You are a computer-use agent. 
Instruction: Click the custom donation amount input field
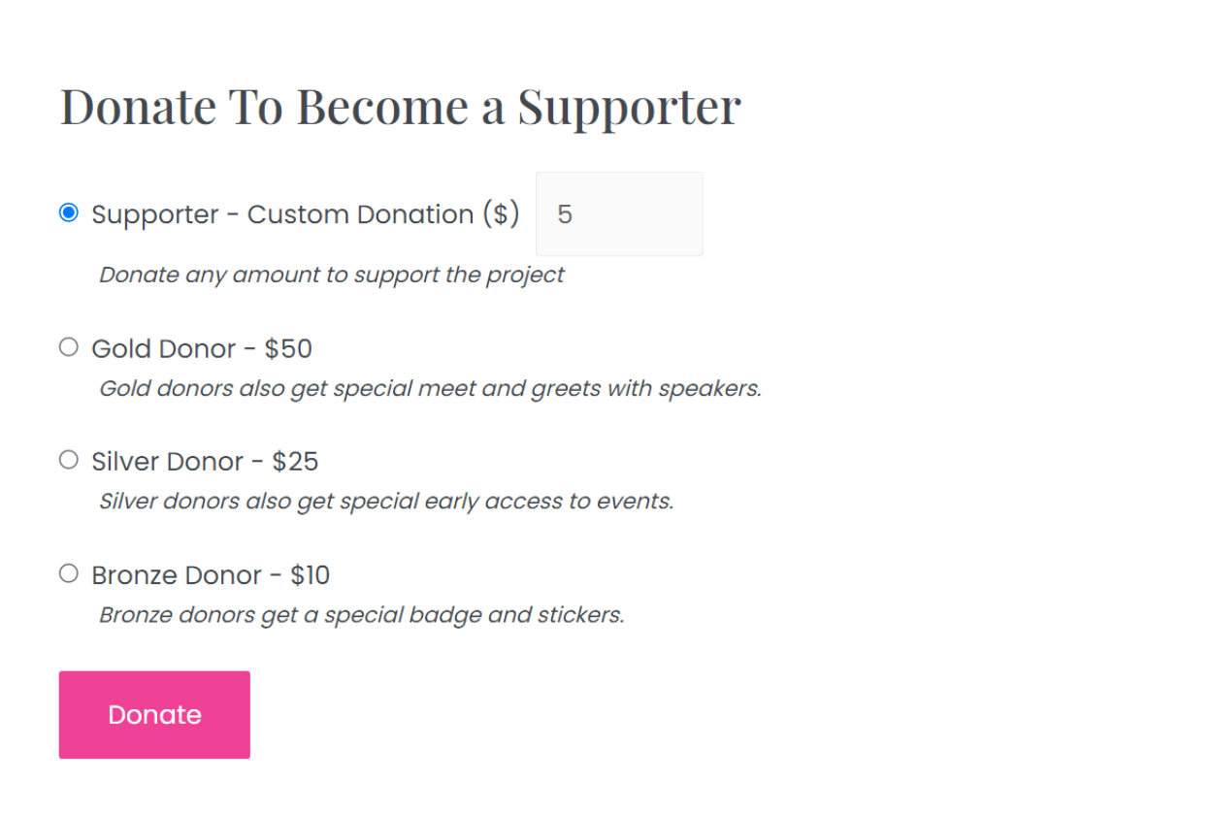(618, 213)
